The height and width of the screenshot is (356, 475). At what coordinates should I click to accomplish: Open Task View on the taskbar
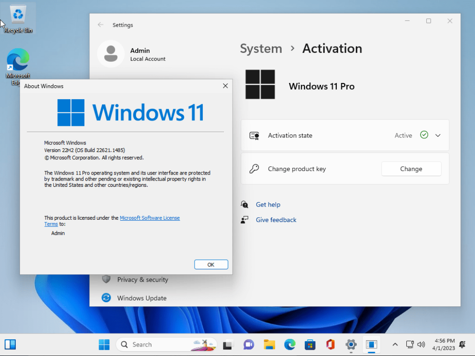pyautogui.click(x=228, y=345)
